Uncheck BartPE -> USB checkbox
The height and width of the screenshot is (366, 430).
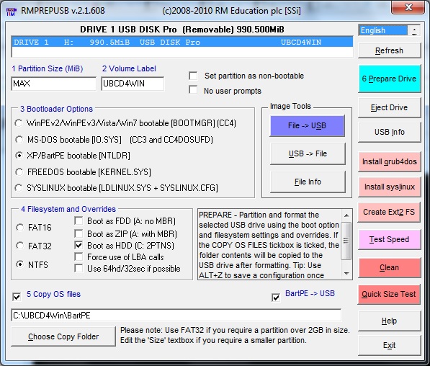click(x=276, y=298)
